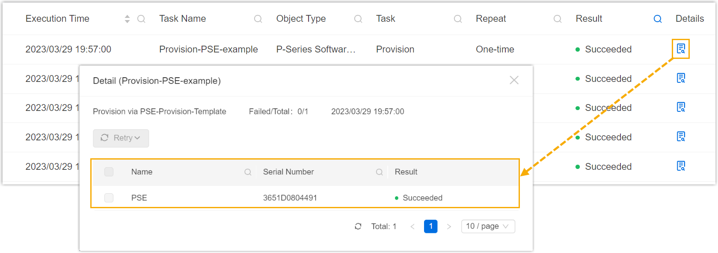Go to page 1 in pagination
718x253 pixels.
click(430, 227)
